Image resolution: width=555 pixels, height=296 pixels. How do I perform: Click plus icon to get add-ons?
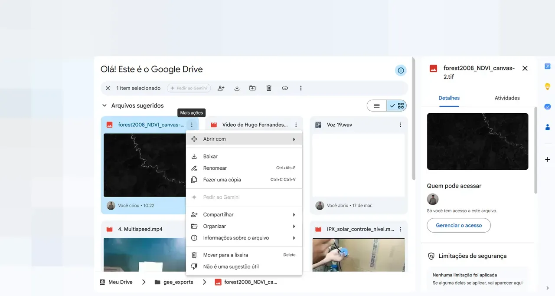pyautogui.click(x=548, y=160)
